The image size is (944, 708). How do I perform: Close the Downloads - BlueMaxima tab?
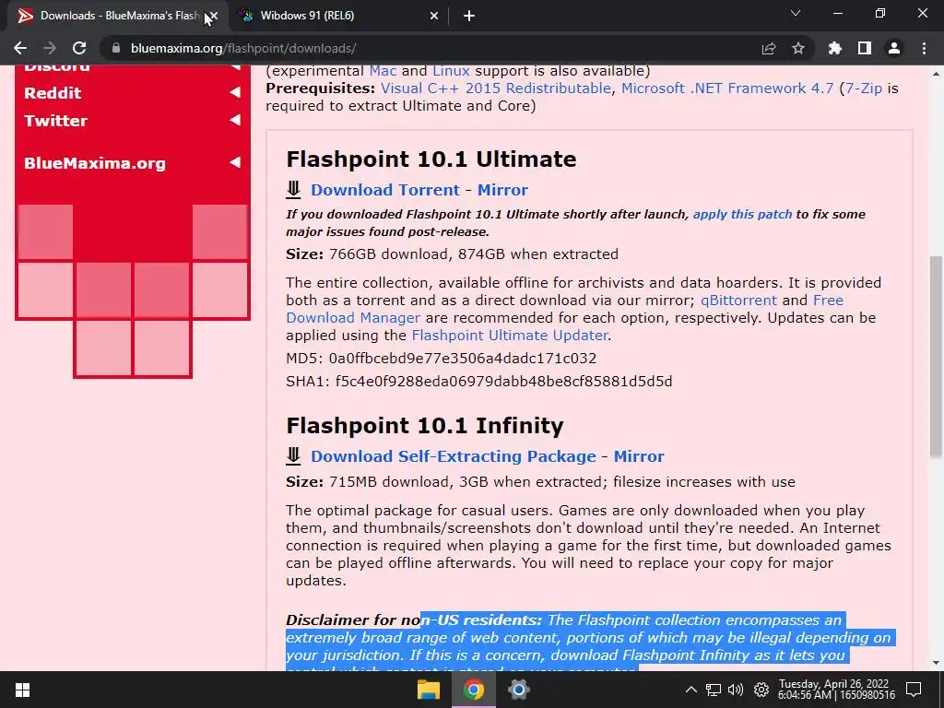213,16
